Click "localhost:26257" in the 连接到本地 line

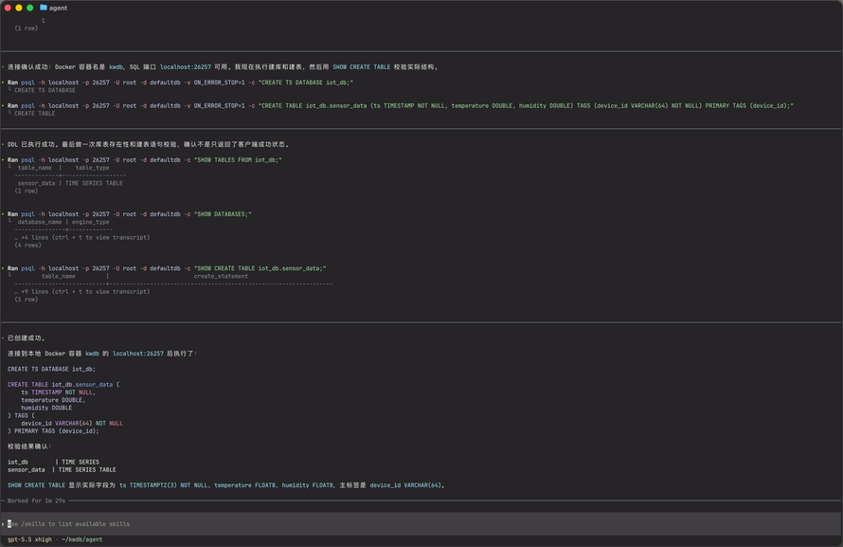pyautogui.click(x=138, y=354)
